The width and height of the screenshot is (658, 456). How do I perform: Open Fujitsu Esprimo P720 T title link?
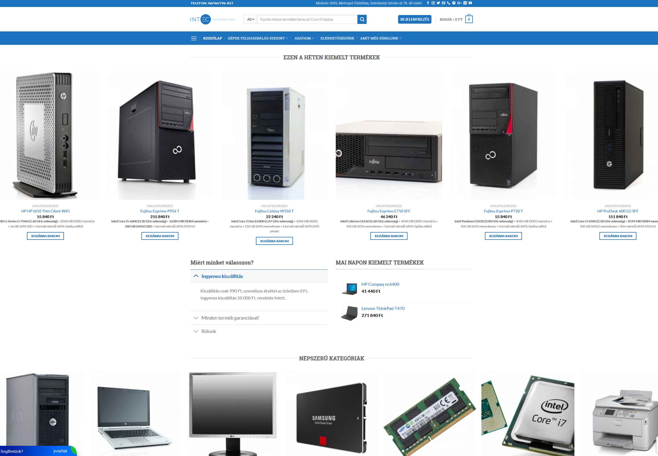pyautogui.click(x=503, y=211)
